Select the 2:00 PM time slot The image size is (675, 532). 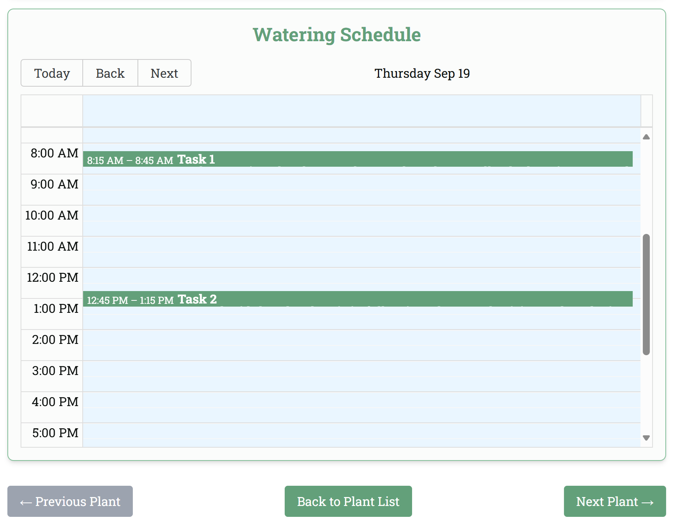pyautogui.click(x=361, y=338)
